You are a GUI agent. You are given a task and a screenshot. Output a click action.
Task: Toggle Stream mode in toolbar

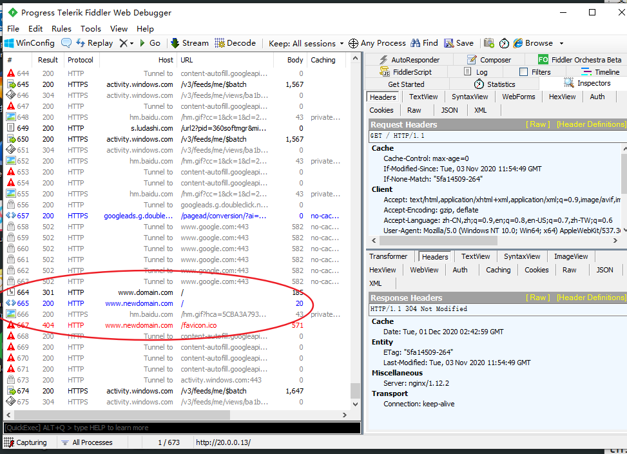[x=189, y=43]
